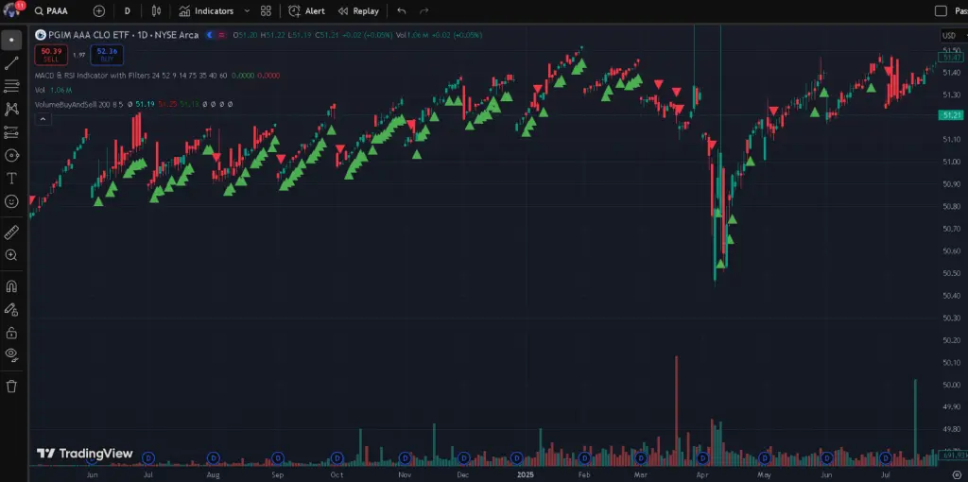Open the user profile avatar menu
This screenshot has width=968, height=482.
(12, 10)
